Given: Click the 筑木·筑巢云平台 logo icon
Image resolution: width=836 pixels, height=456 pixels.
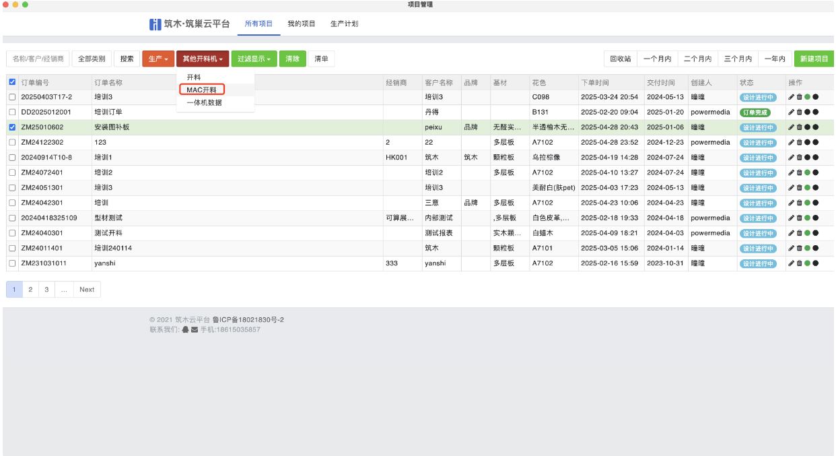Looking at the screenshot, I should [154, 22].
